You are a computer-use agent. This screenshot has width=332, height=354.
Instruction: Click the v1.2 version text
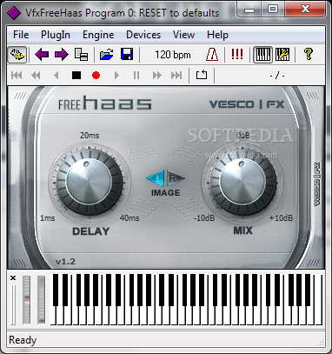pyautogui.click(x=65, y=262)
